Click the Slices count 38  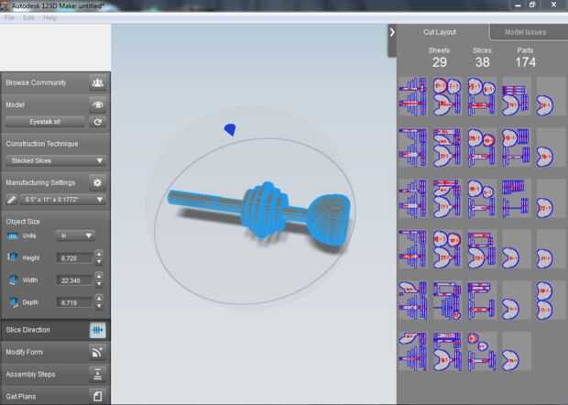482,62
